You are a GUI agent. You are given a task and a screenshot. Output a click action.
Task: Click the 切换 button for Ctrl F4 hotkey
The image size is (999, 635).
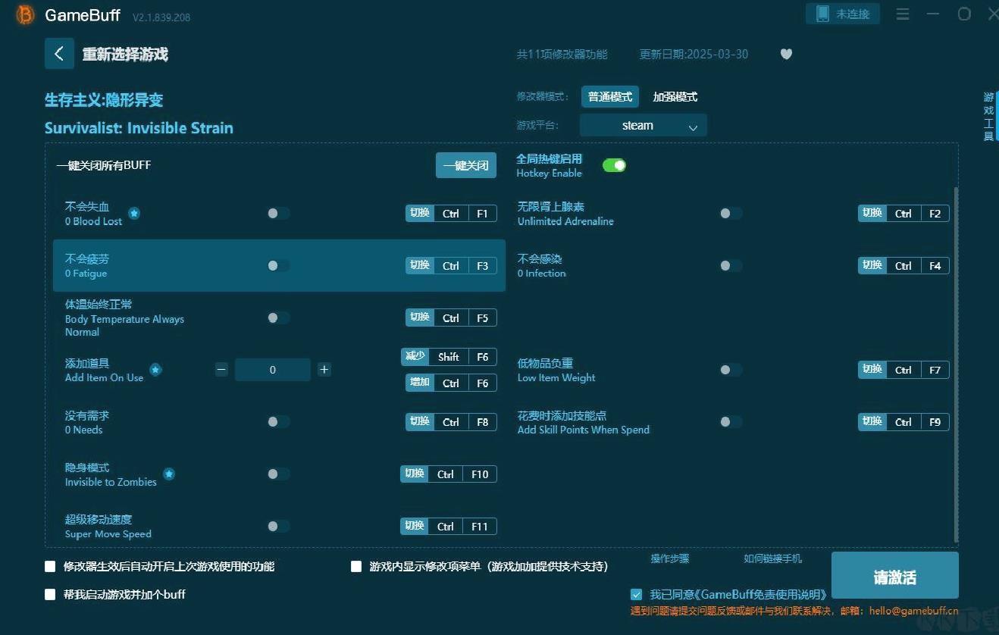tap(872, 265)
